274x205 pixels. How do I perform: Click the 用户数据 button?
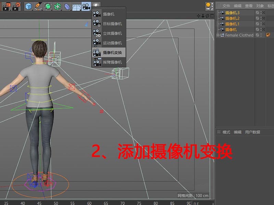[252, 133]
